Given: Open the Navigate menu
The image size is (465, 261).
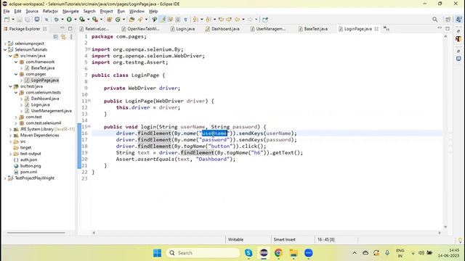Looking at the screenshot, I should pos(70,12).
